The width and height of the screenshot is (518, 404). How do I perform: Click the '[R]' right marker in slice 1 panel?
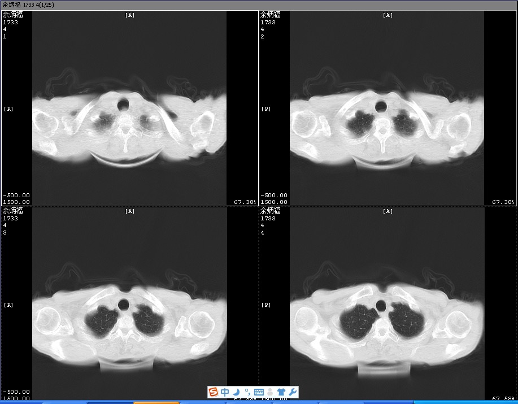pyautogui.click(x=8, y=108)
